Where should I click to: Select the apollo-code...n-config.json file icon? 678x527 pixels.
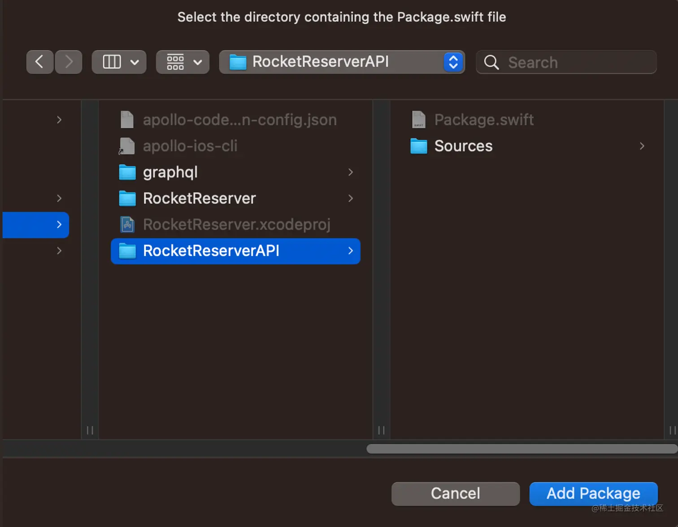[127, 119]
